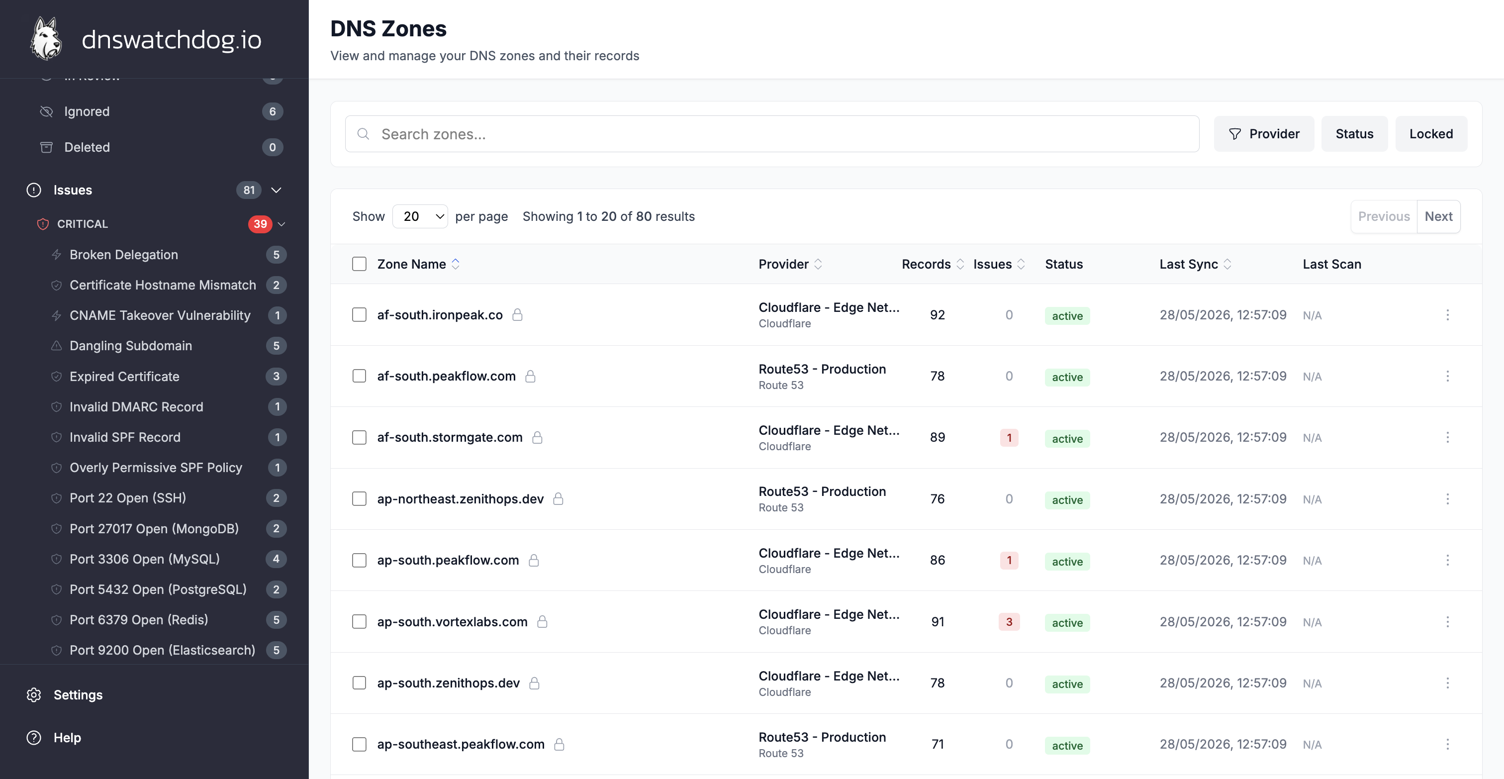Focus the Search zones input field
Image resolution: width=1504 pixels, height=779 pixels.
point(772,134)
